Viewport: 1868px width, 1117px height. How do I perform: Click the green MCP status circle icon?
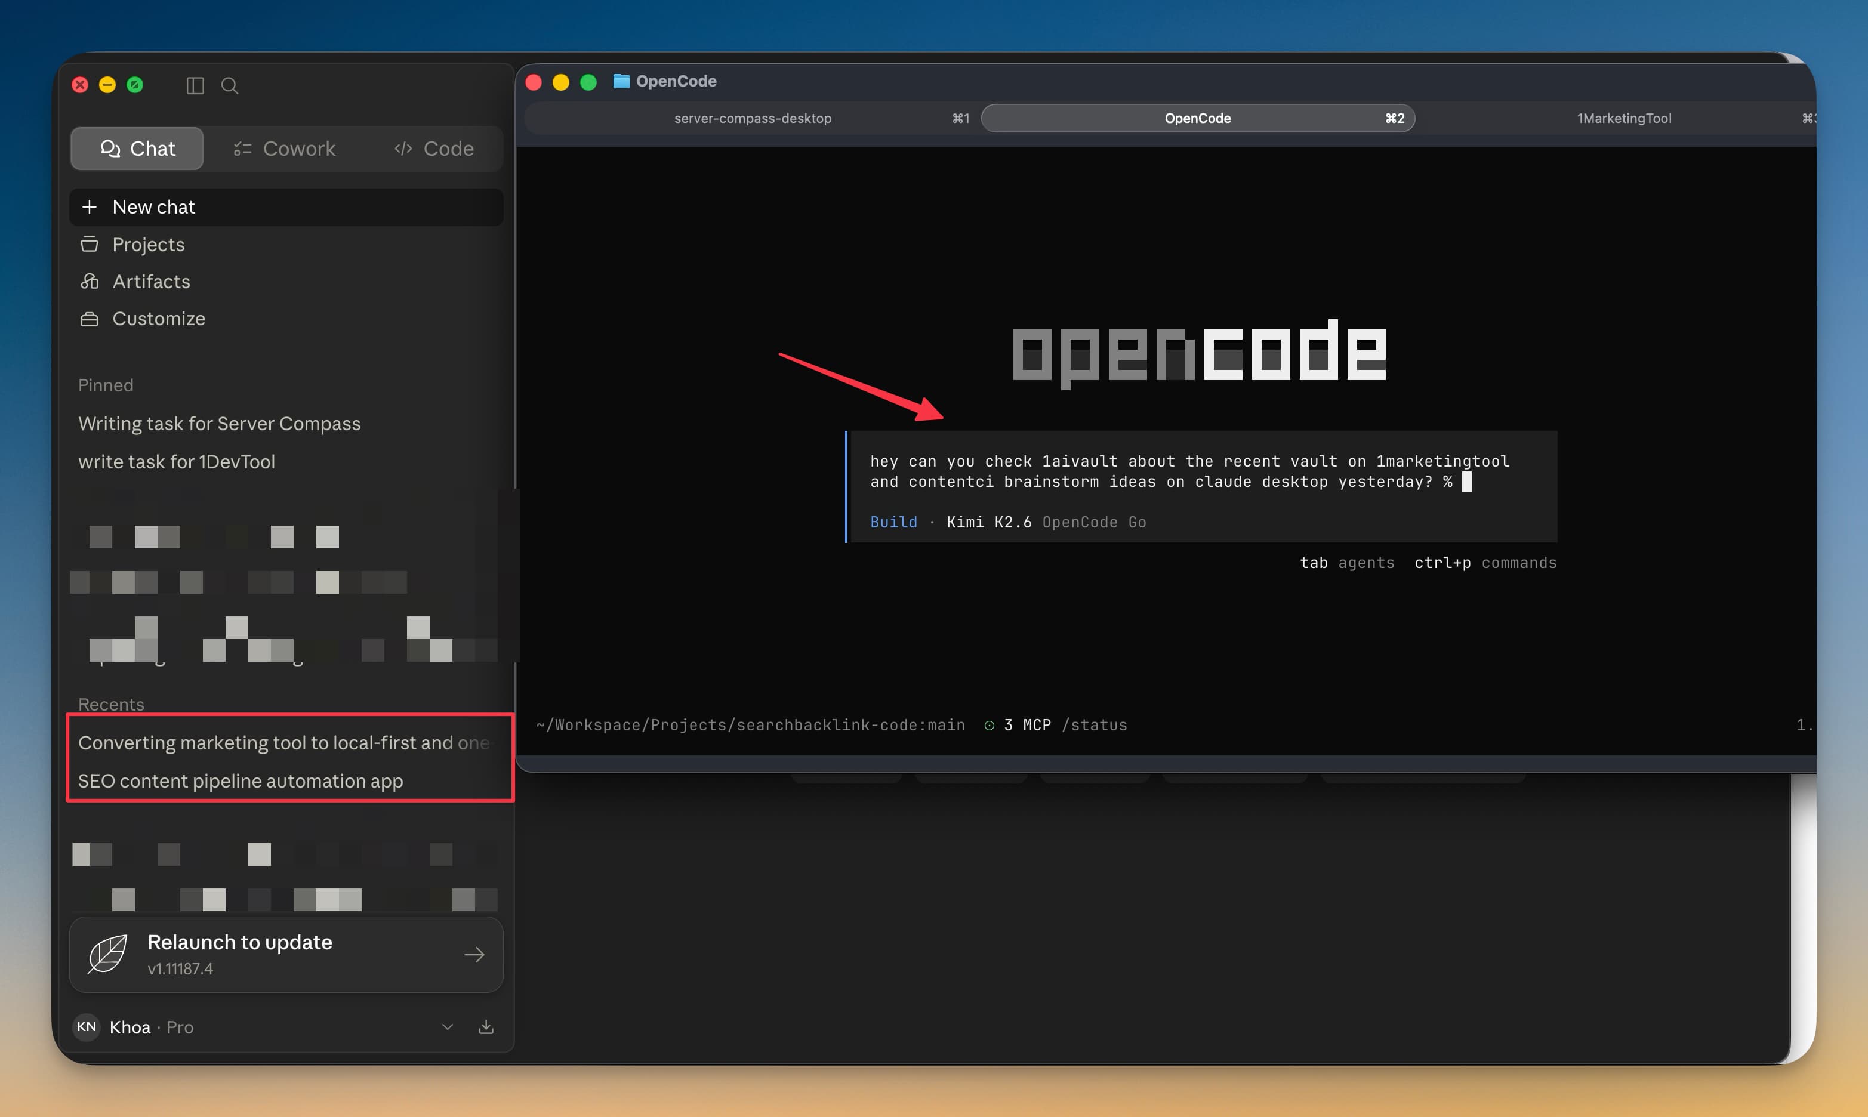(989, 725)
